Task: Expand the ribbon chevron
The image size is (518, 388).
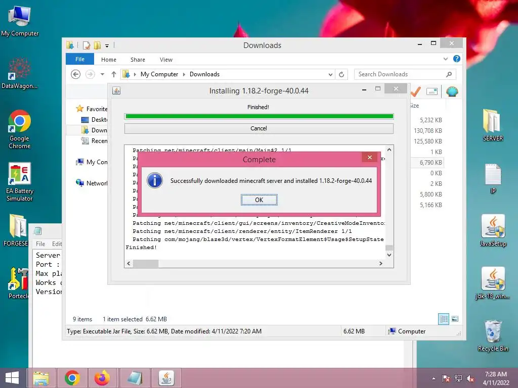Action: 446,59
